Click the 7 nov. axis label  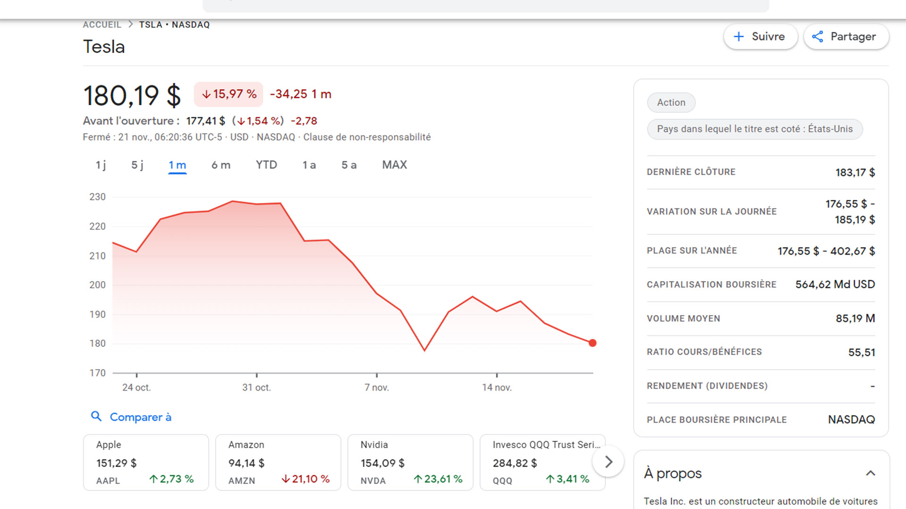coord(377,387)
